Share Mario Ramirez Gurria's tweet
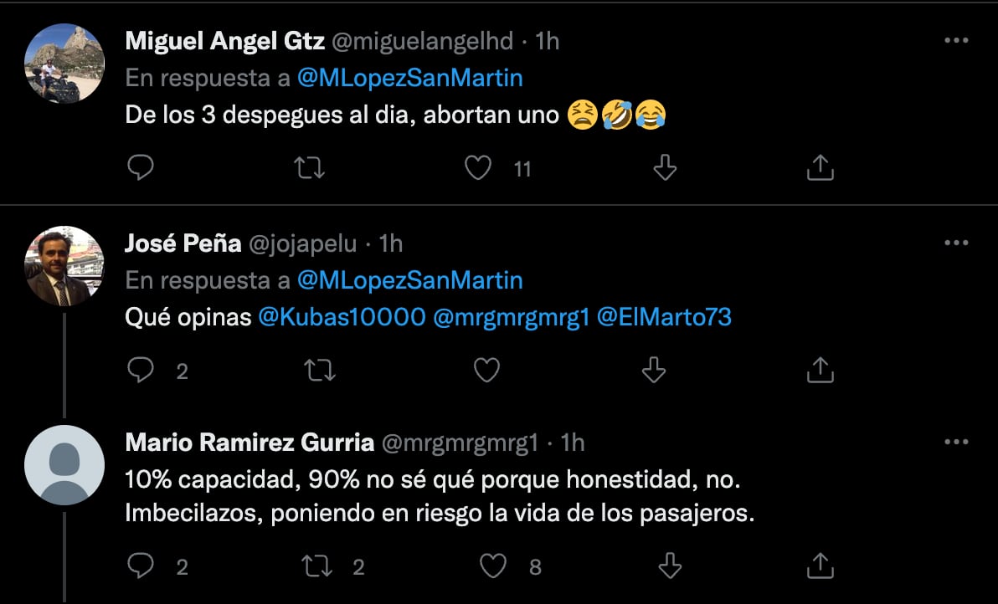This screenshot has height=604, width=998. (820, 566)
